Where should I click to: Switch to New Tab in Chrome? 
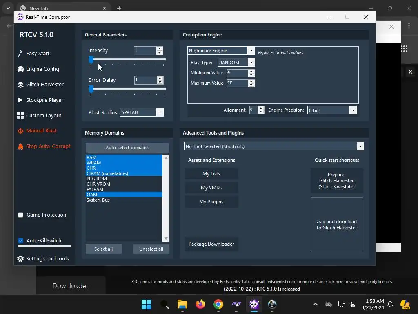pos(63,8)
